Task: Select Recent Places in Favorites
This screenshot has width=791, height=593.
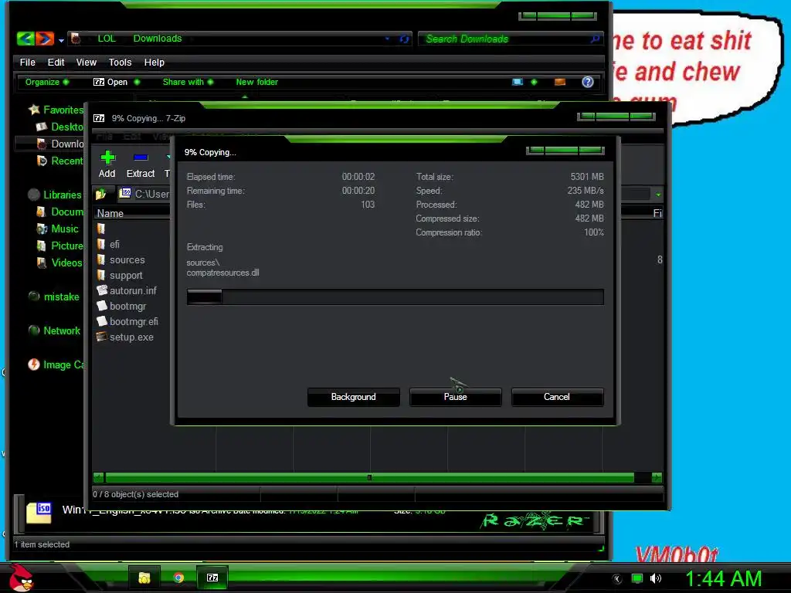Action: (60, 161)
